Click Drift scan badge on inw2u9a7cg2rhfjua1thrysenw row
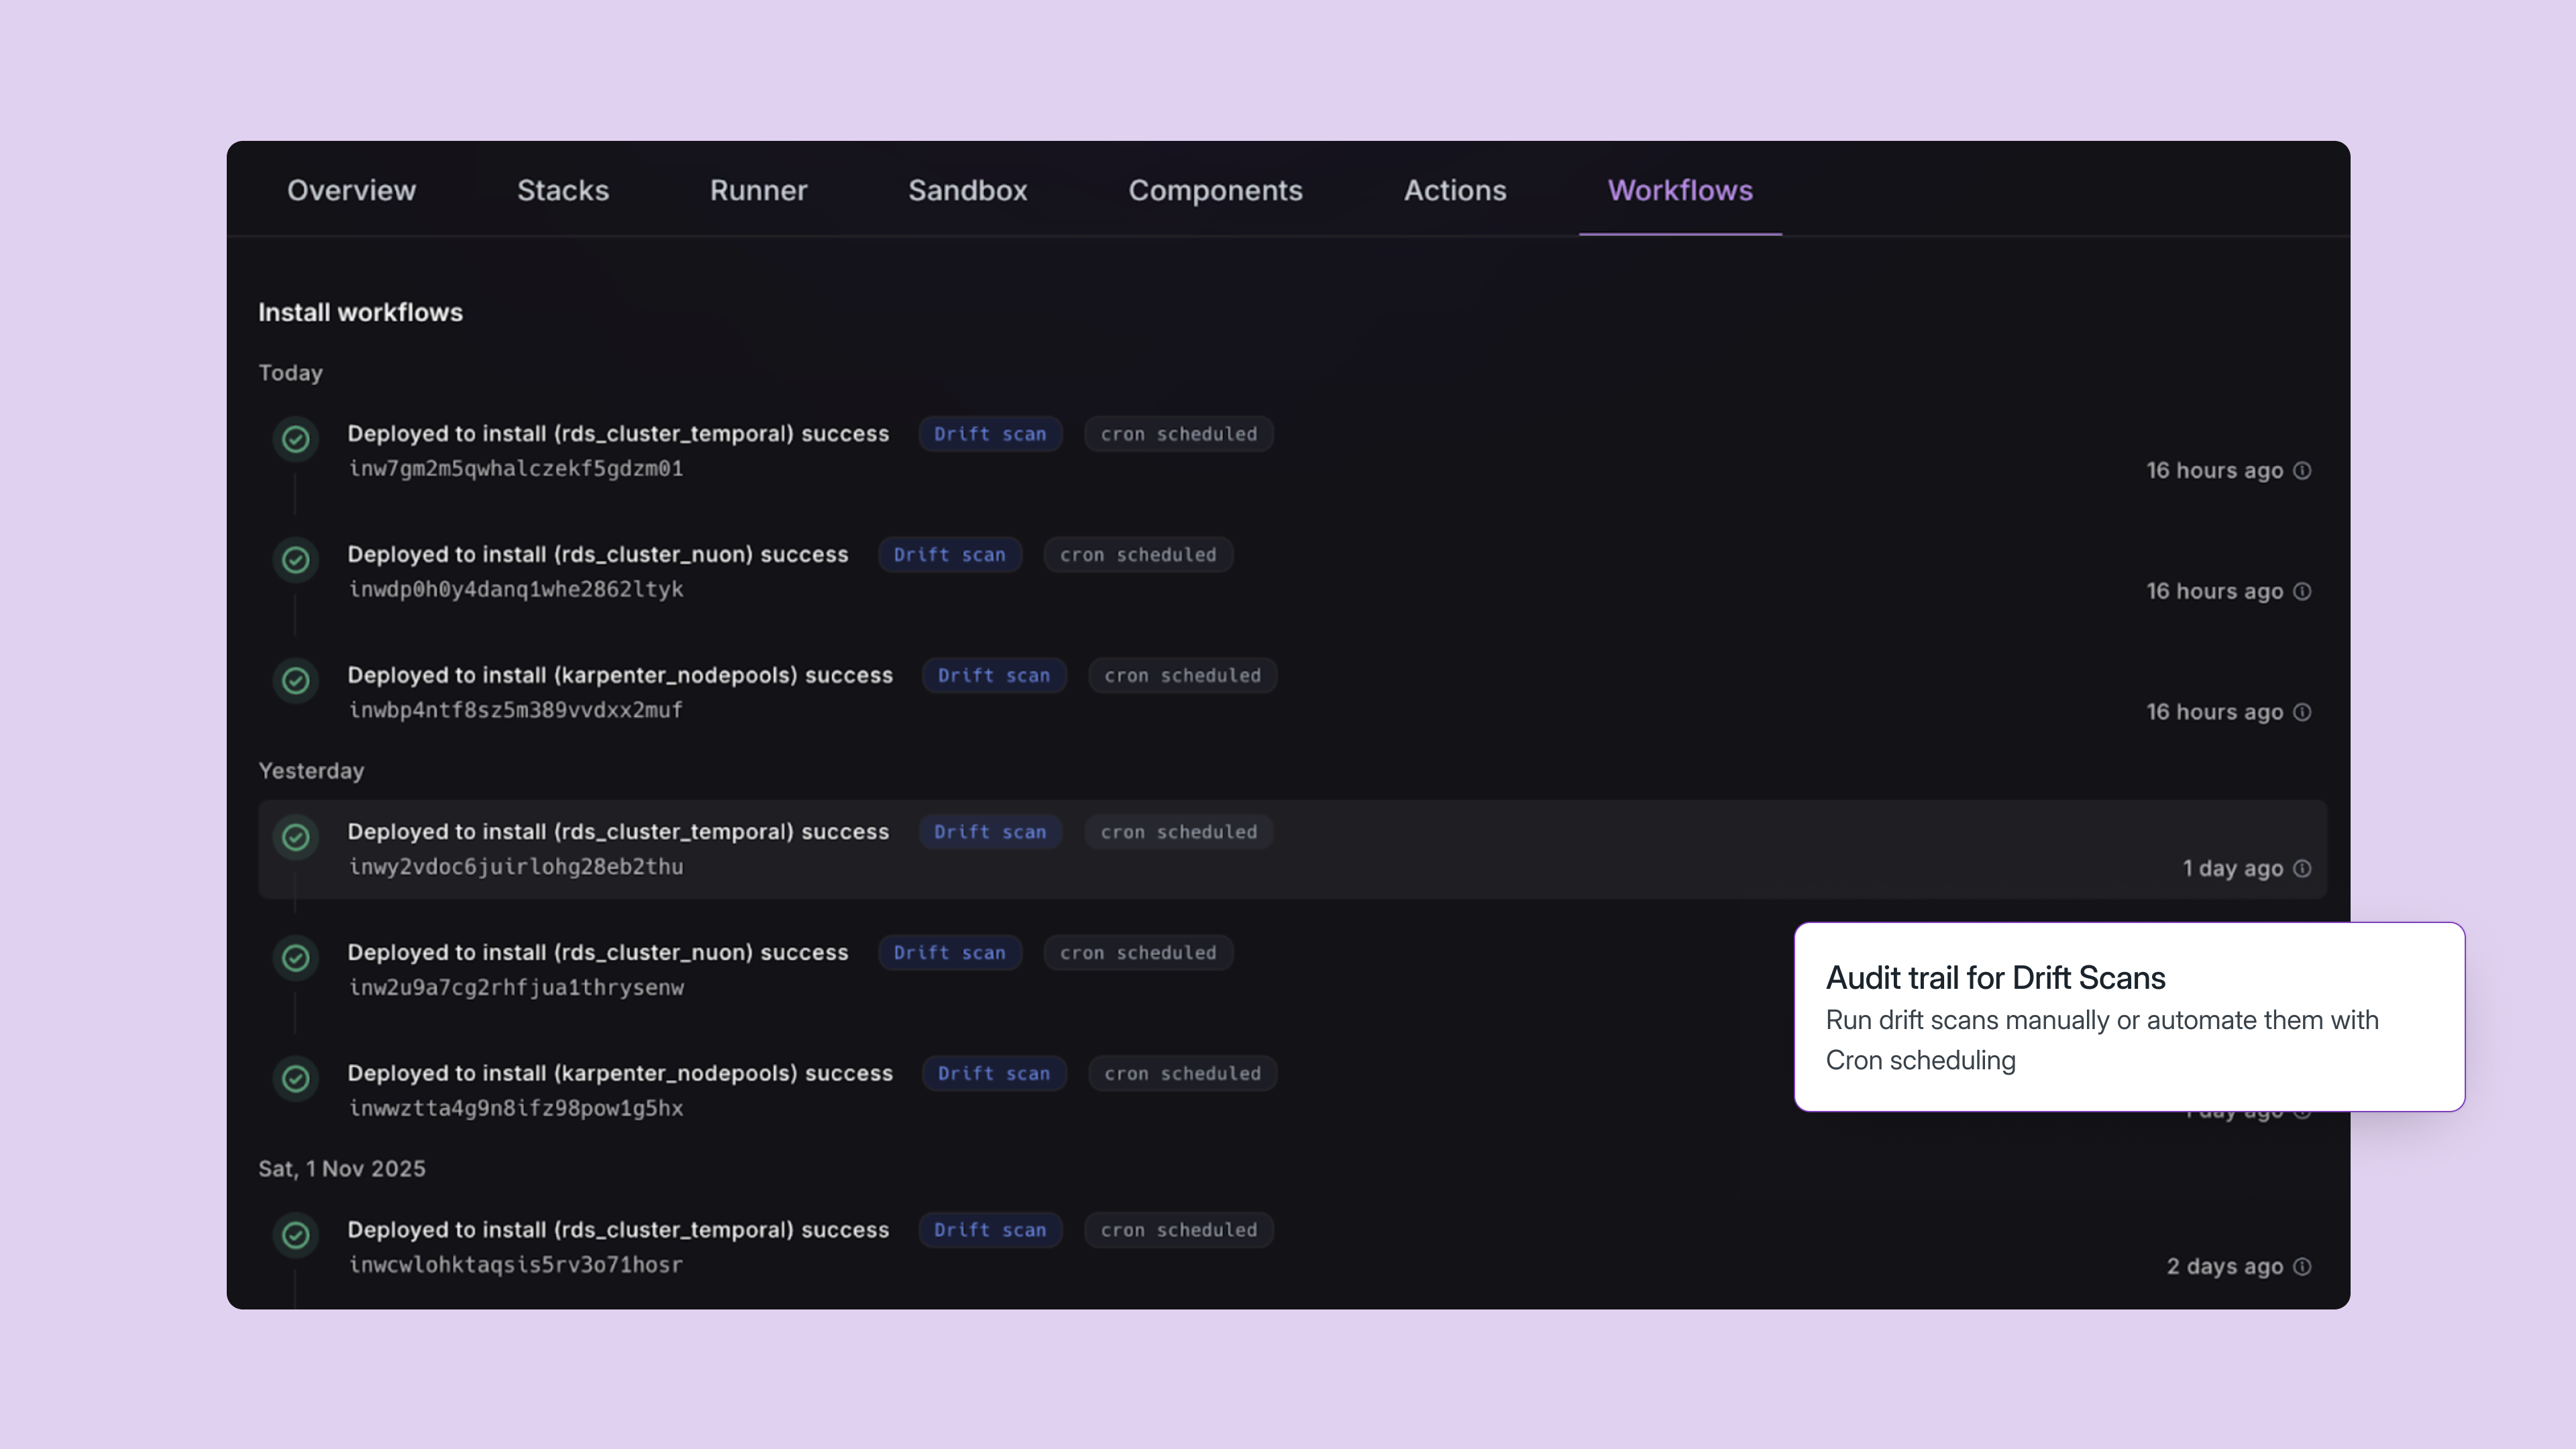Screen dimensions: 2576x1449 [949, 953]
